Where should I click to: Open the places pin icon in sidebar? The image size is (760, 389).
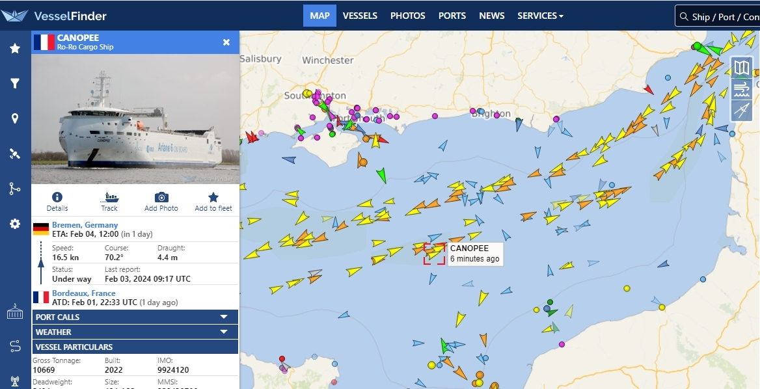[15, 118]
